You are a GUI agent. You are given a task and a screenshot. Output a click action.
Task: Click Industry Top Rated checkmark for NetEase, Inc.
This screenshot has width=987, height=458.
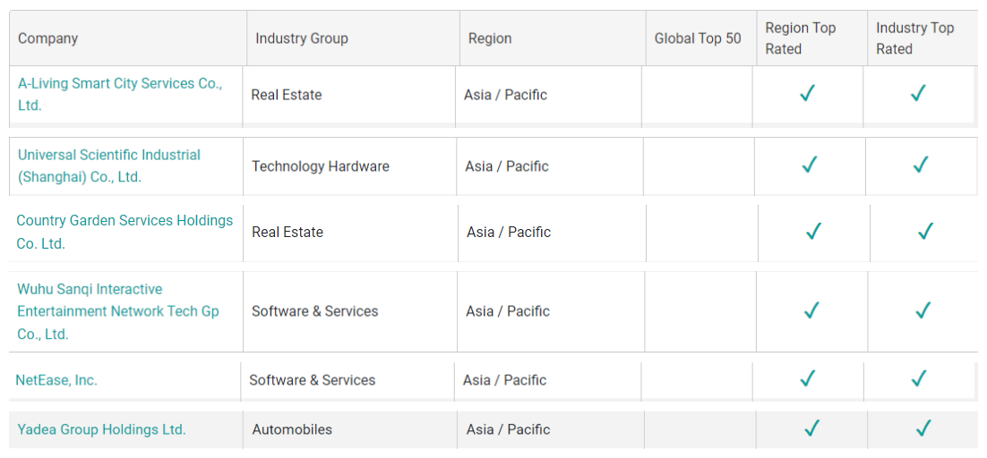pyautogui.click(x=919, y=378)
